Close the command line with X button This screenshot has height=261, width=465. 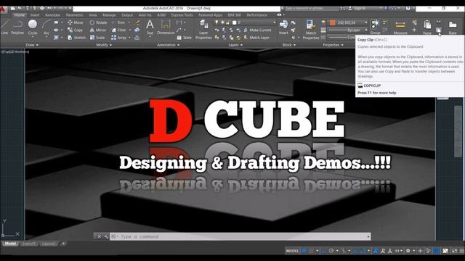pos(99,236)
